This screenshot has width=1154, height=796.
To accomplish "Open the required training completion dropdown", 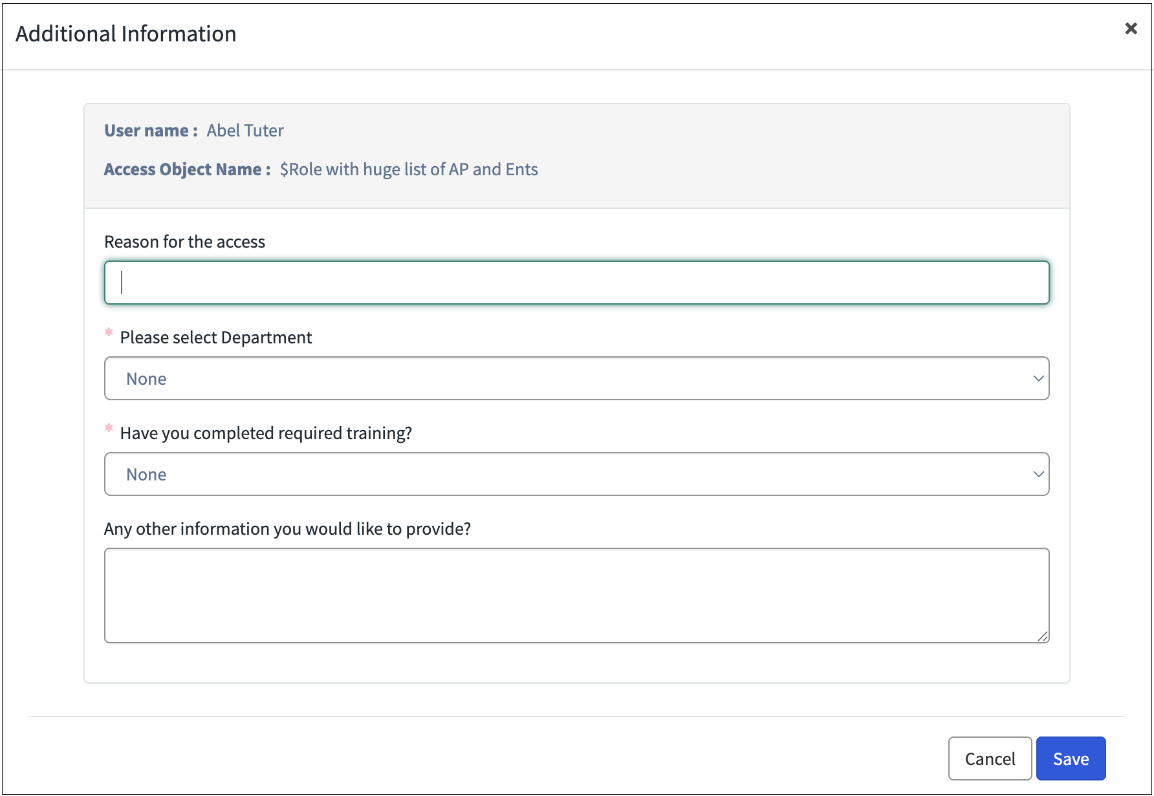I will tap(576, 474).
